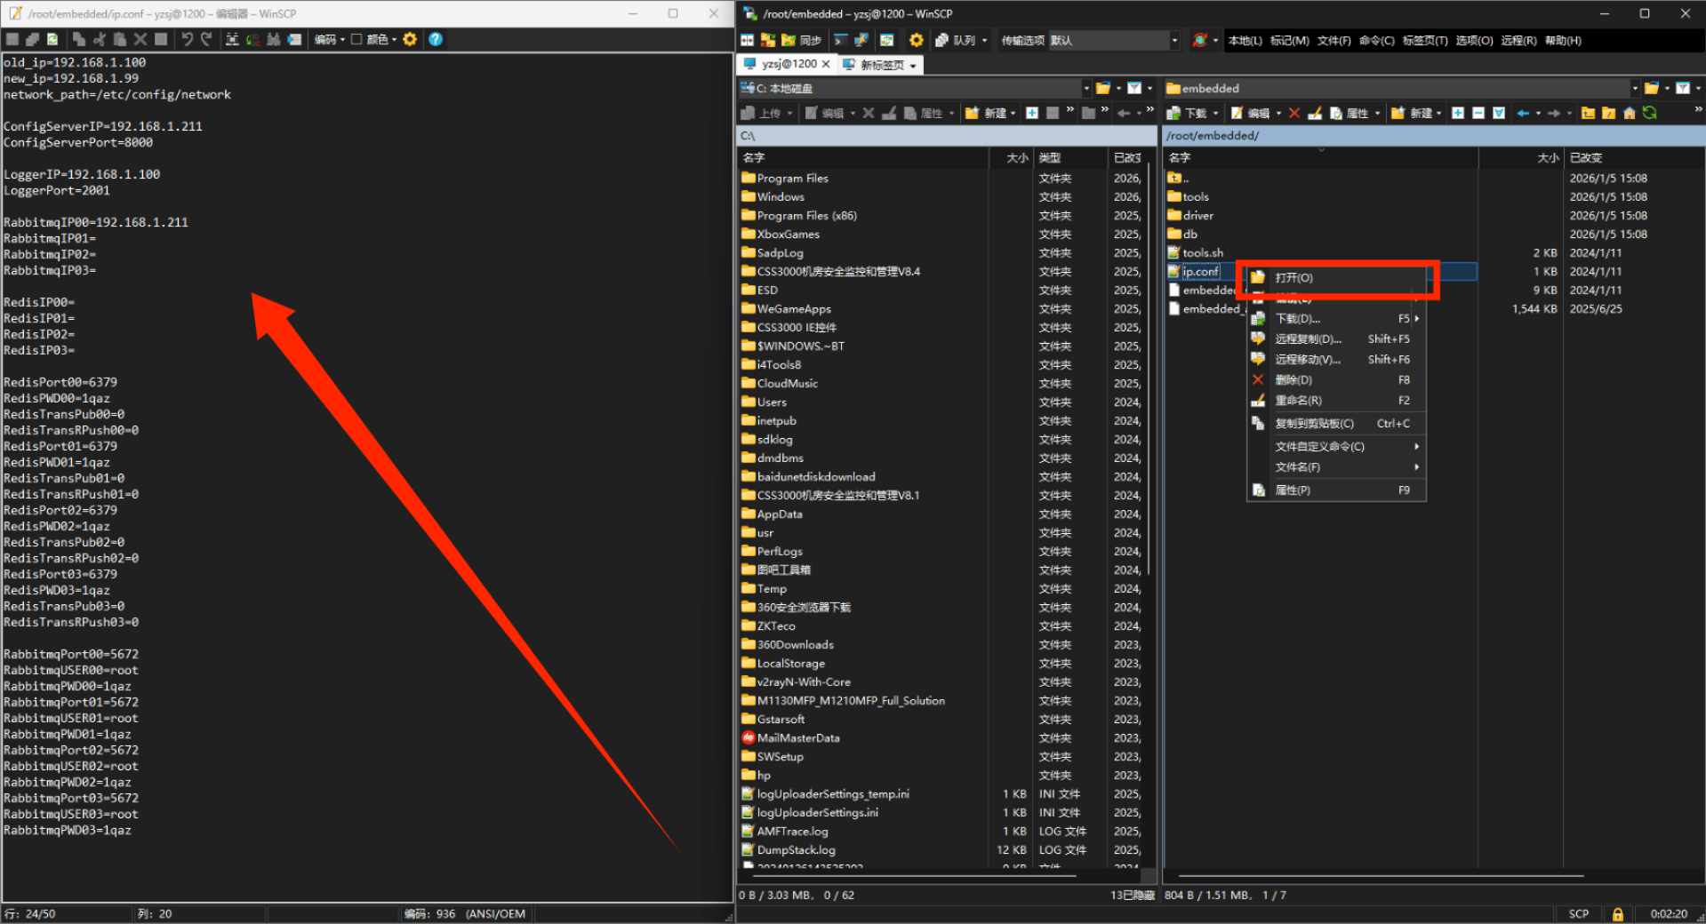The image size is (1706, 924).
Task: Open editor preferences via the gear icon
Action: pyautogui.click(x=410, y=39)
